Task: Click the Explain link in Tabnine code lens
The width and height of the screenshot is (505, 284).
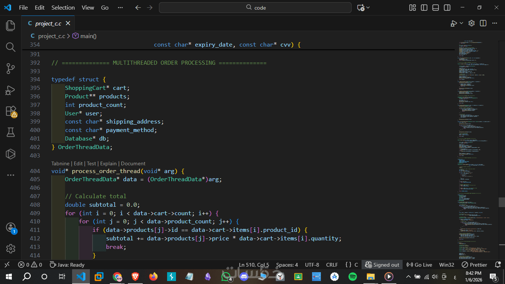Action: pyautogui.click(x=108, y=163)
